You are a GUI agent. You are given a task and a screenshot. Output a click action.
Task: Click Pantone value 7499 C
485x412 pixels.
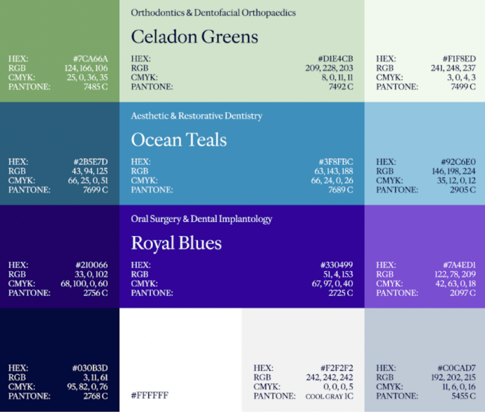point(463,87)
